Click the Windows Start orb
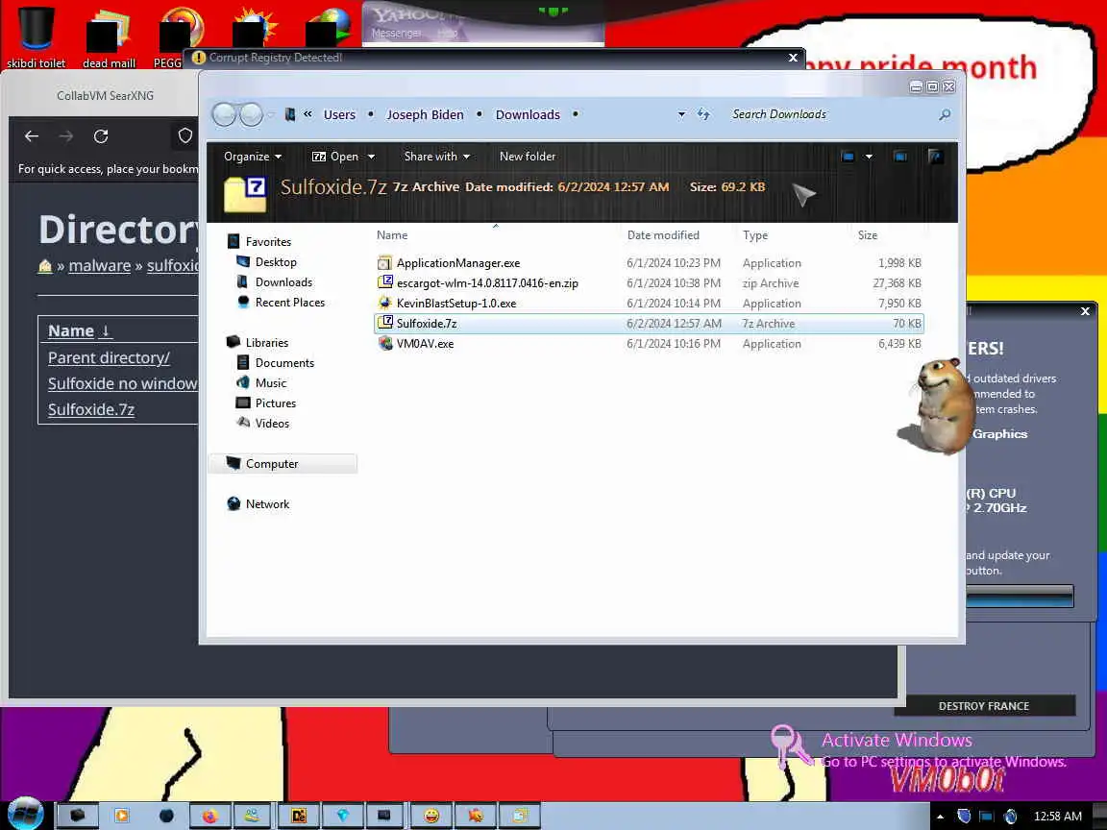Image resolution: width=1107 pixels, height=830 pixels. click(x=25, y=813)
